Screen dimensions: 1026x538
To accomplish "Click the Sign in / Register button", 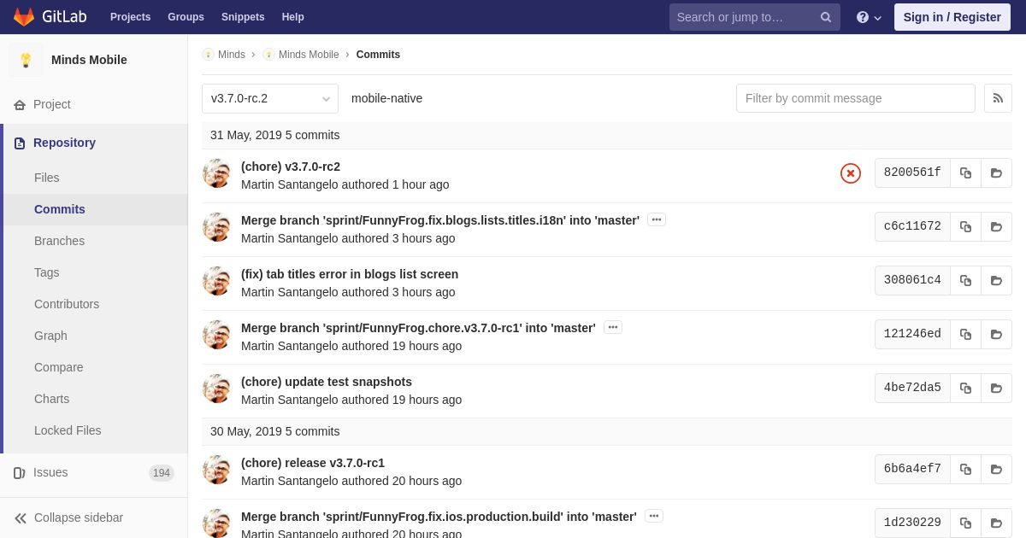I will coord(952,17).
